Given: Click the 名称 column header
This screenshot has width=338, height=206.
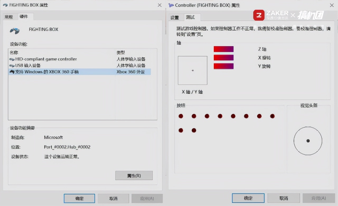Looking at the screenshot, I should tap(62, 53).
